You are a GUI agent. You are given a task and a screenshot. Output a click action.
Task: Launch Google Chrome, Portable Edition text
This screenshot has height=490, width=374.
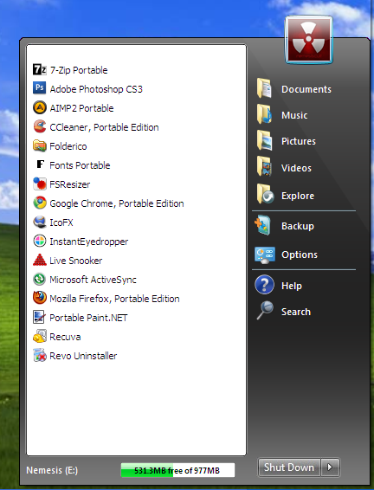tap(117, 203)
